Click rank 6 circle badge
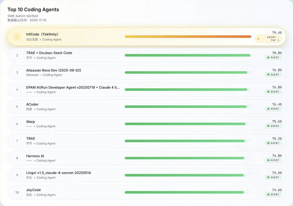The image size is (293, 206). click(x=17, y=124)
